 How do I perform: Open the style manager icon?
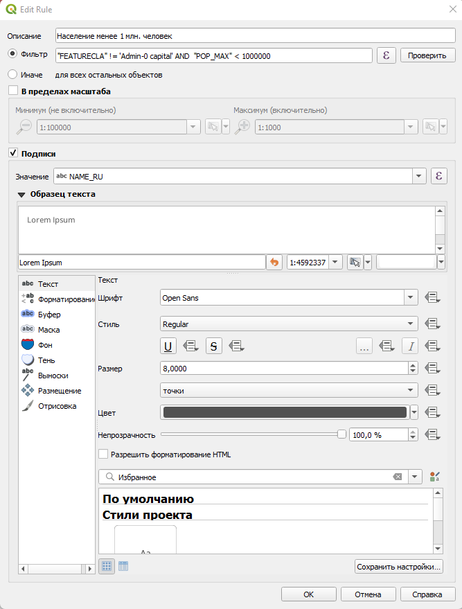point(435,477)
